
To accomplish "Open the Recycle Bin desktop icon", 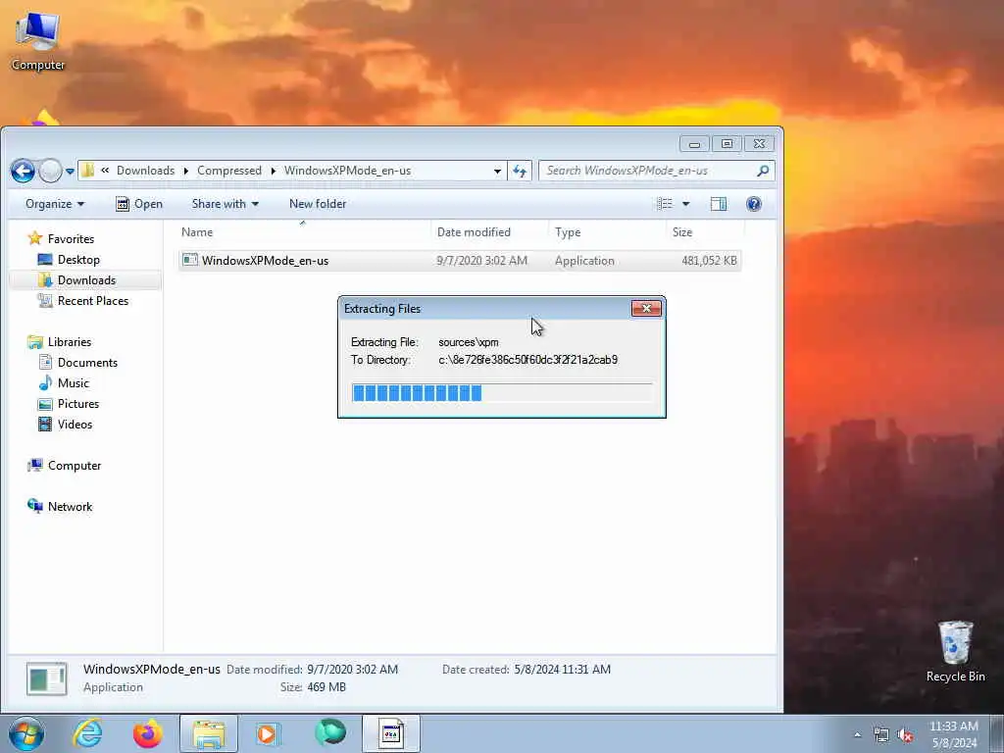I will pos(955,651).
